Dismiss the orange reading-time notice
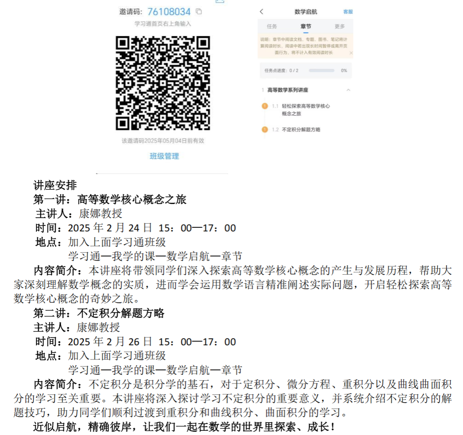463x435 pixels. tap(350, 53)
